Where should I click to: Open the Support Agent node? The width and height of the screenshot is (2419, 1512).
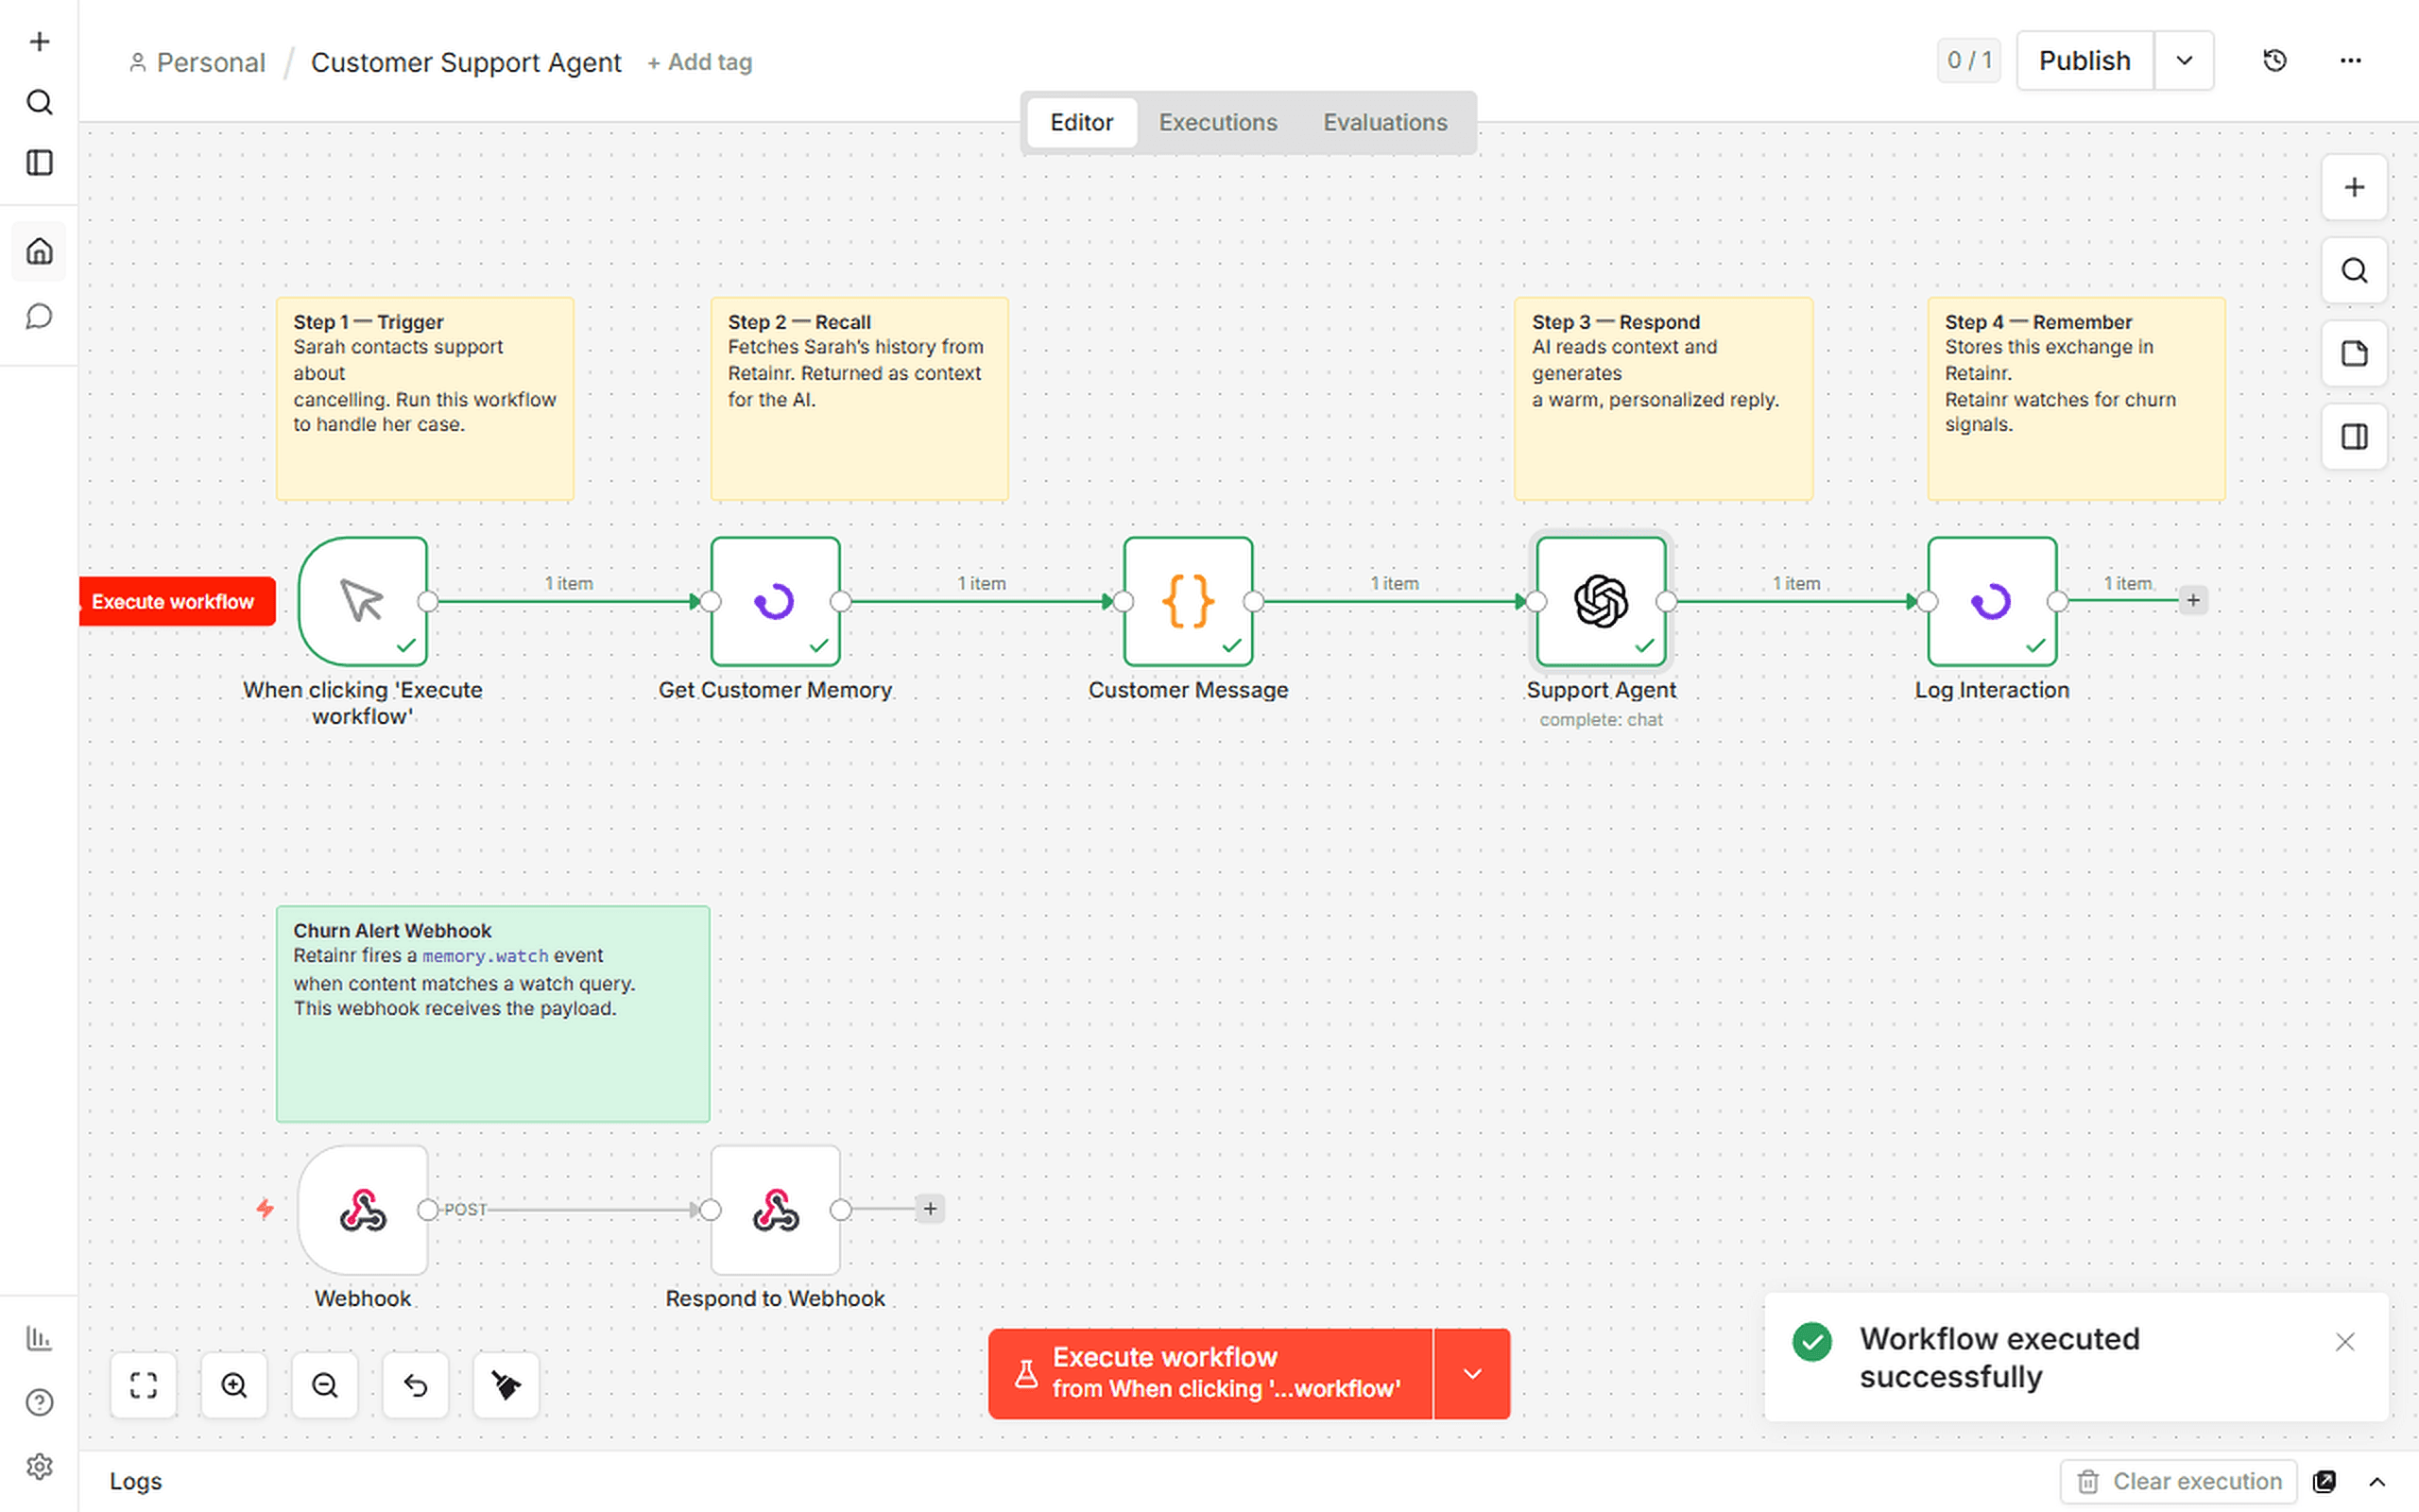click(1600, 601)
